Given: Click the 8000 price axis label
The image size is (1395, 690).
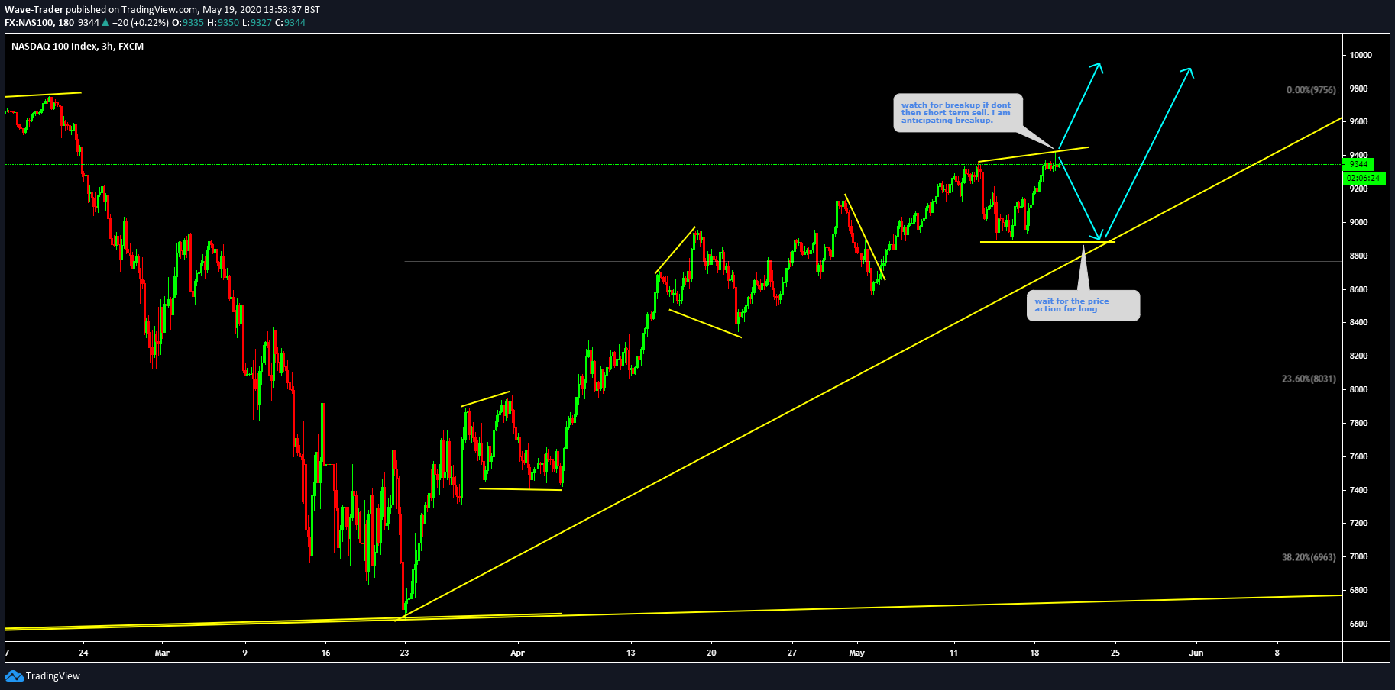Looking at the screenshot, I should pos(1358,389).
